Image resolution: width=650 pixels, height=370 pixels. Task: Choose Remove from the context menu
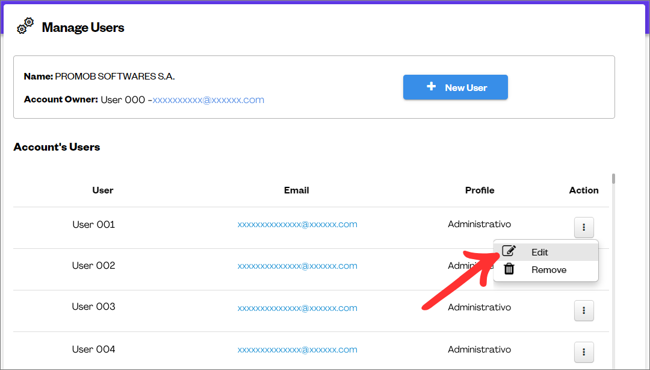[x=545, y=269]
